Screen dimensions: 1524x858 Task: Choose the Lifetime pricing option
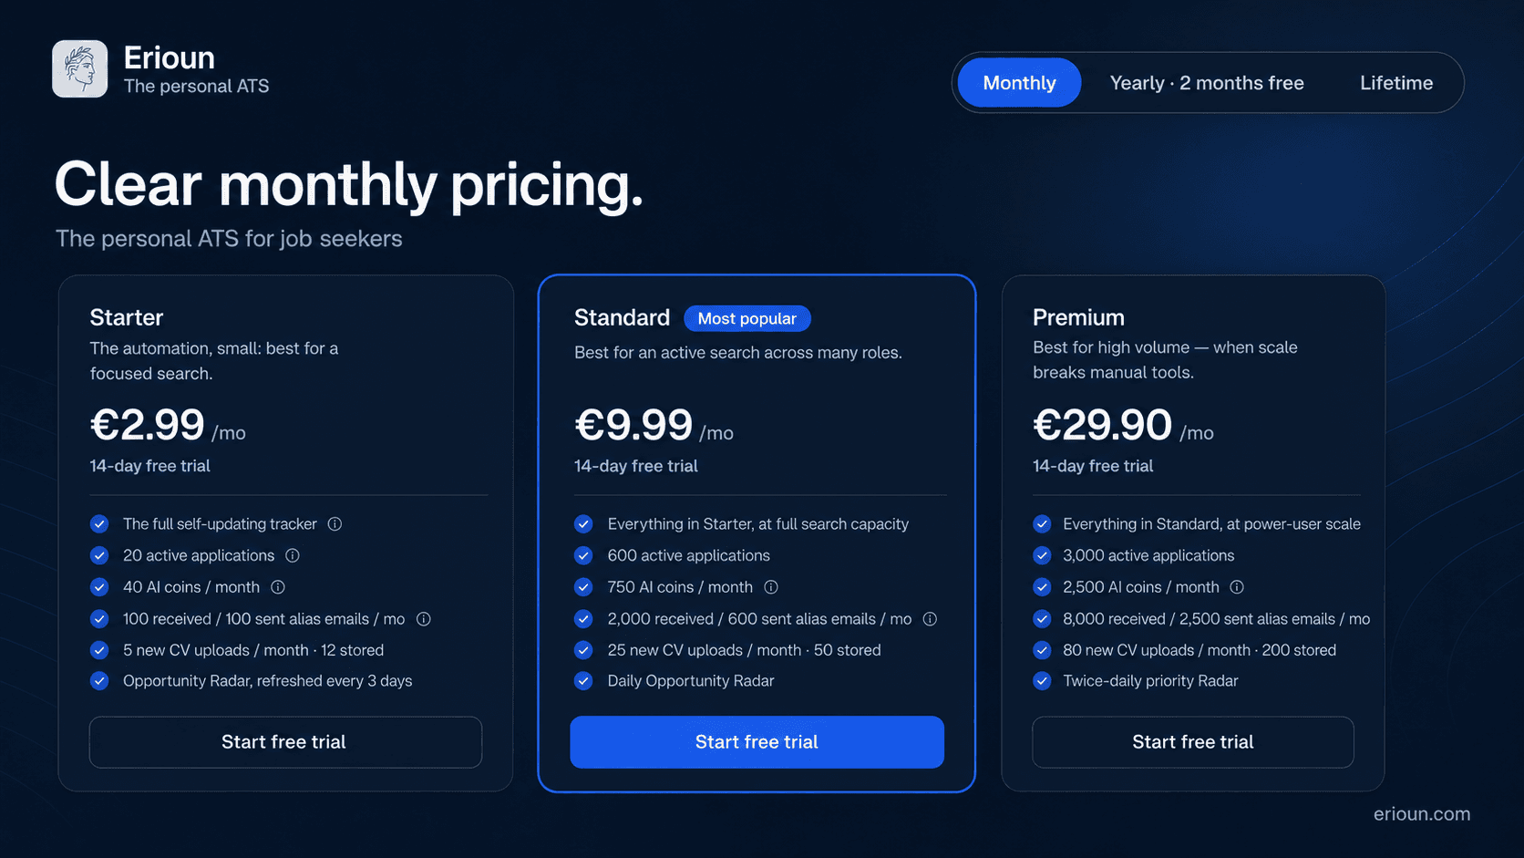click(x=1396, y=83)
